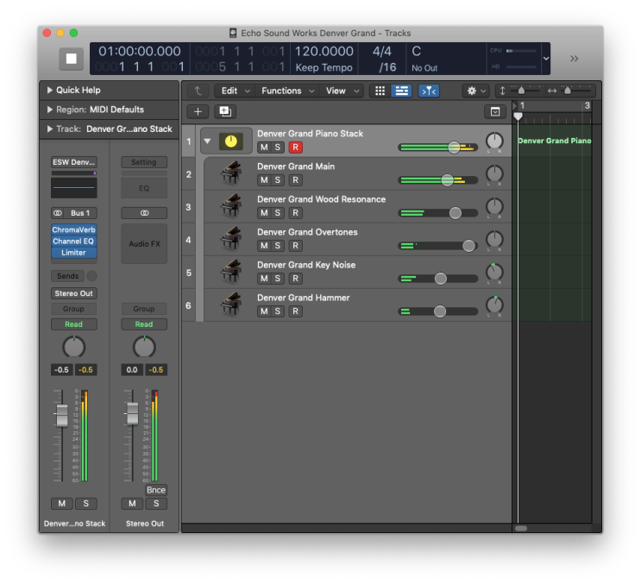Click the Hammer track piano icon
The image size is (641, 584).
tap(231, 305)
